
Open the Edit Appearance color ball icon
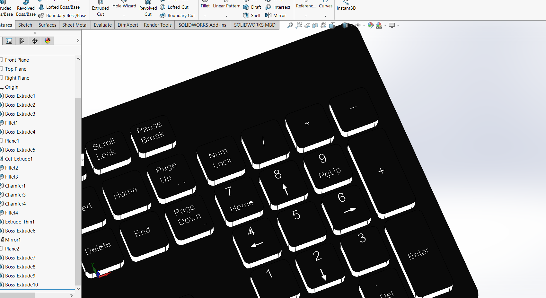point(371,25)
